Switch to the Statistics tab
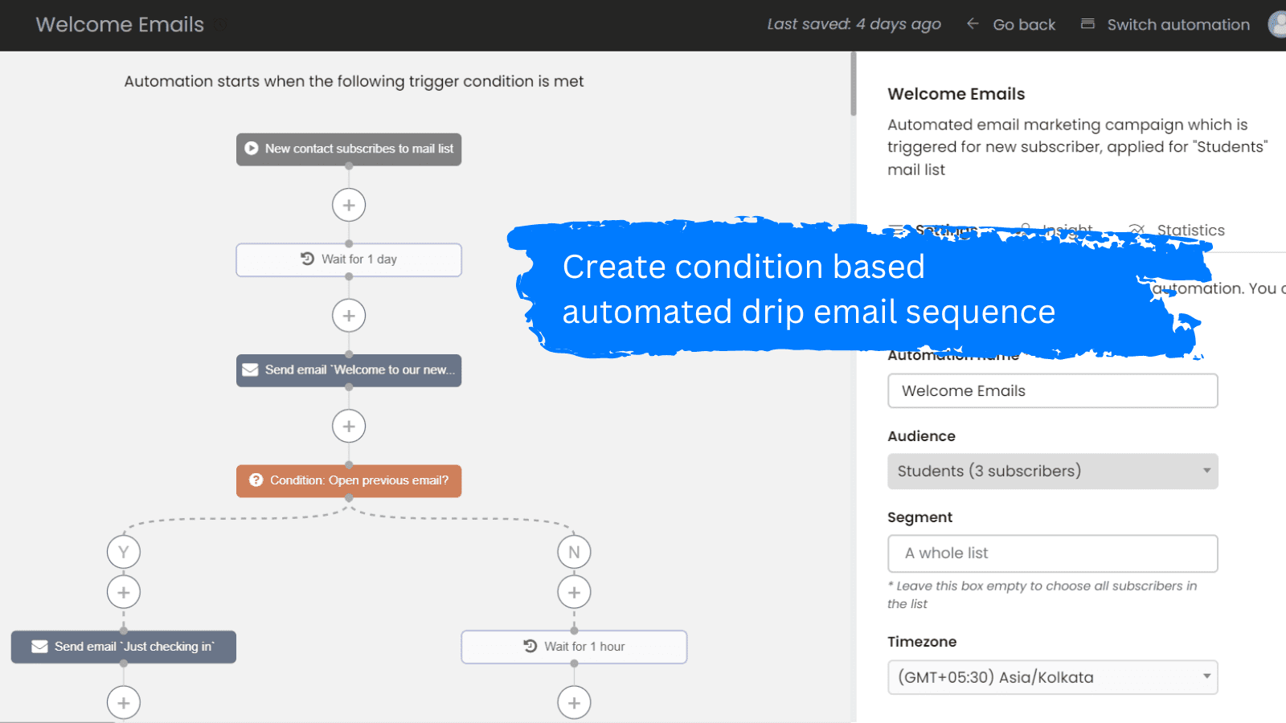 1190,231
